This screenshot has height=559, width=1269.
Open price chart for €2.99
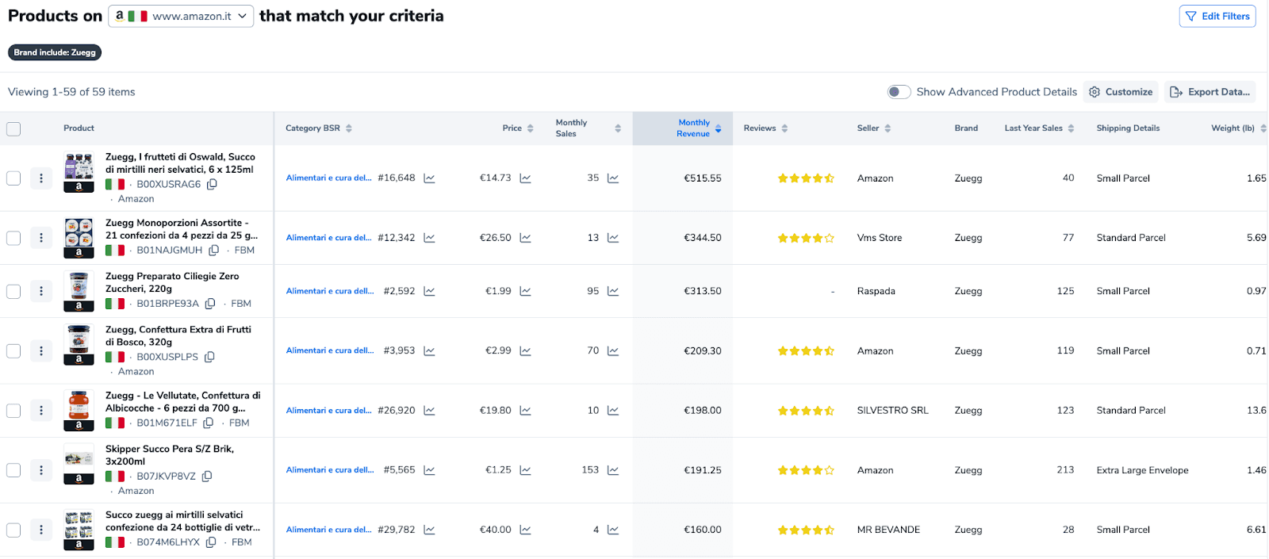(x=525, y=350)
